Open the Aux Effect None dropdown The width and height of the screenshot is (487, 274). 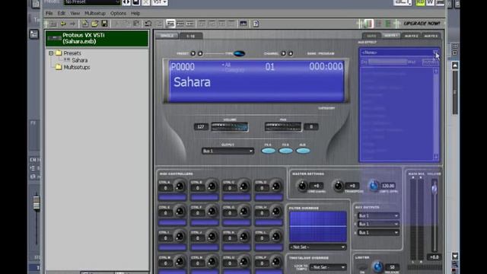(399, 53)
